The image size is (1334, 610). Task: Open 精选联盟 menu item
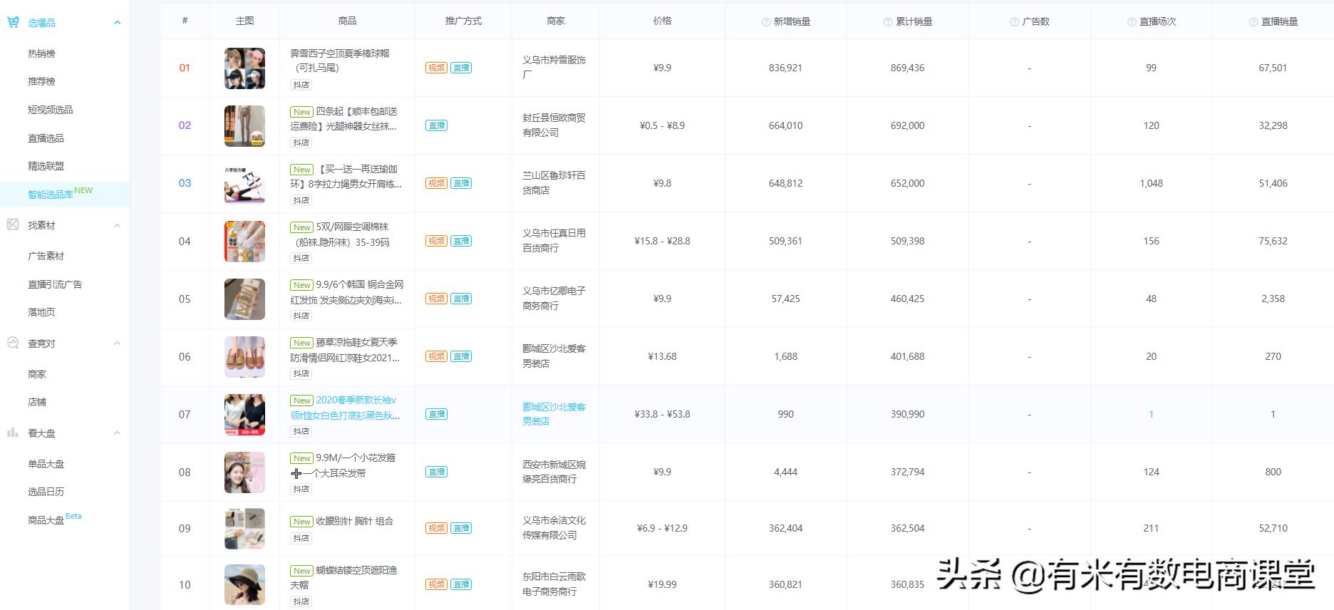coord(46,166)
